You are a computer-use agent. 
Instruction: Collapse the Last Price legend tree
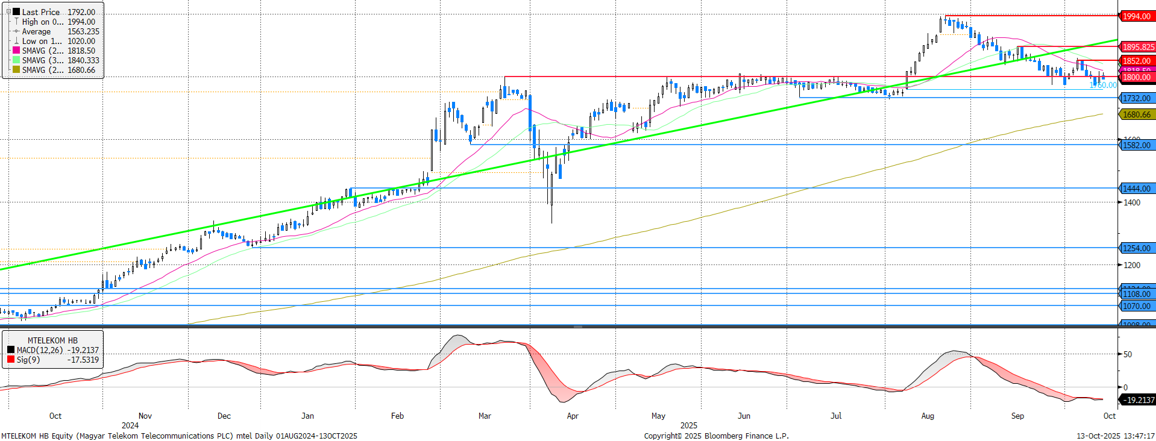(x=8, y=12)
